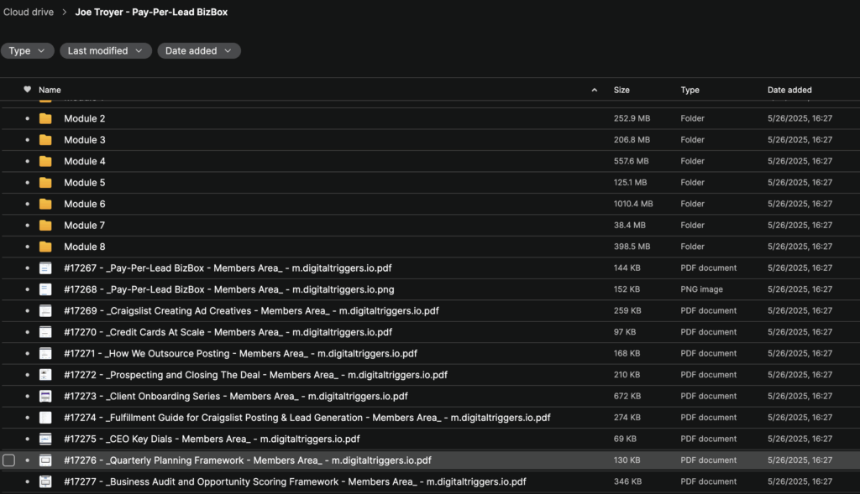Image resolution: width=860 pixels, height=494 pixels.
Task: Click Module 3's 206.8 MB size
Action: click(x=632, y=140)
